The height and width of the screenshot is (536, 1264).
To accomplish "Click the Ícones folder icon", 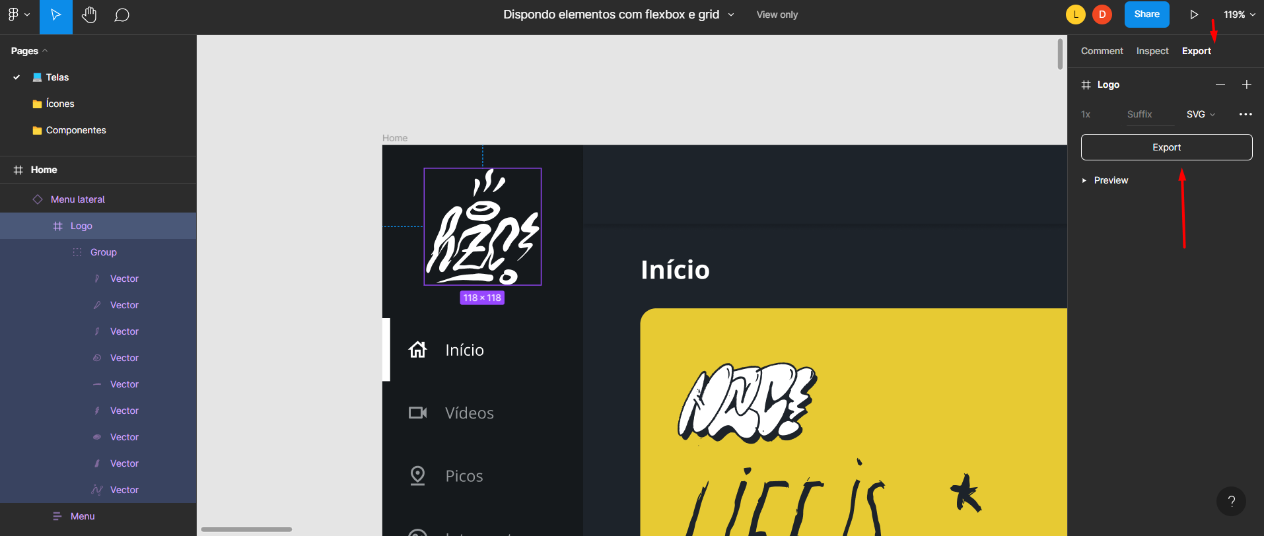I will coord(38,104).
